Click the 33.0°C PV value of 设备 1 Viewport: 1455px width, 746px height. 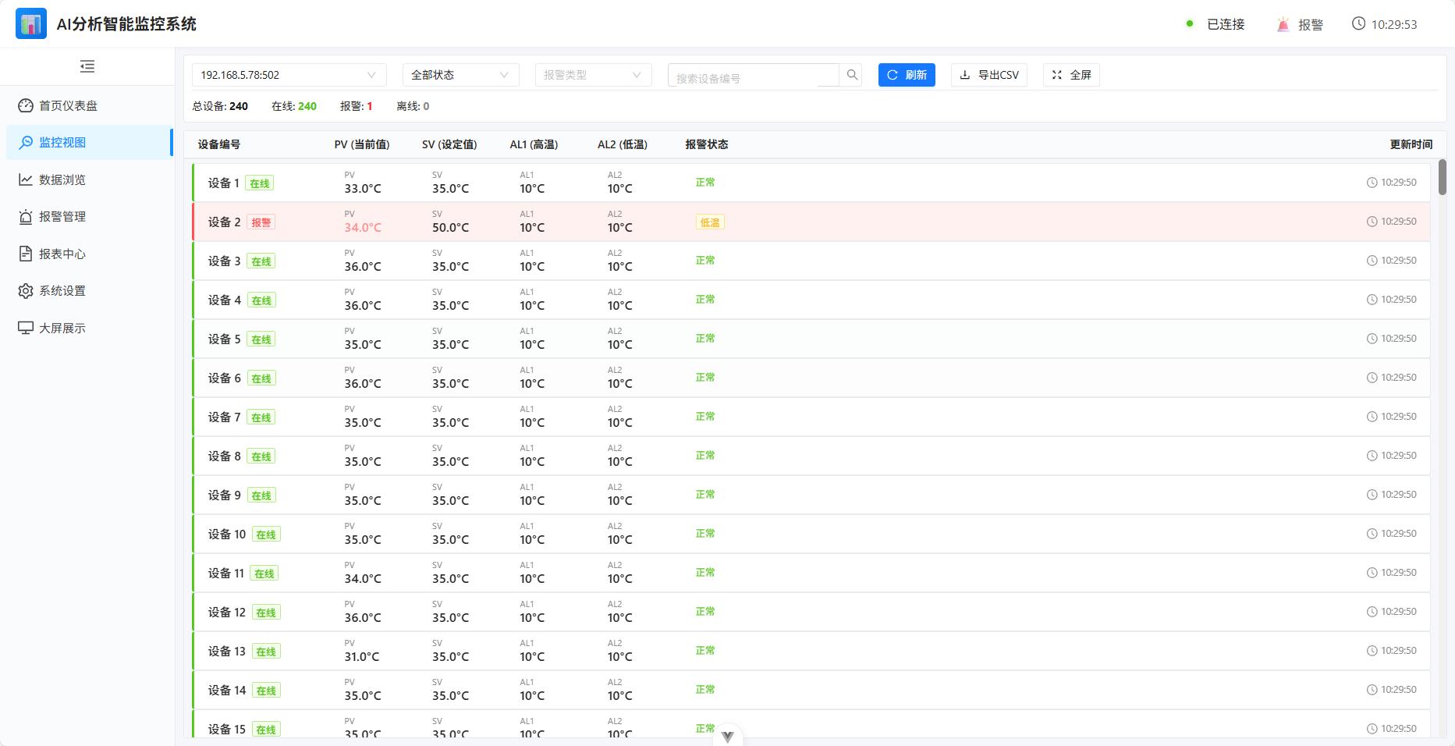(x=363, y=189)
